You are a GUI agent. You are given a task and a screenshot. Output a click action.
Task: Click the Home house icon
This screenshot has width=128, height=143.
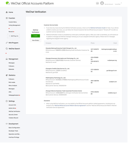pyautogui.click(x=7, y=12)
